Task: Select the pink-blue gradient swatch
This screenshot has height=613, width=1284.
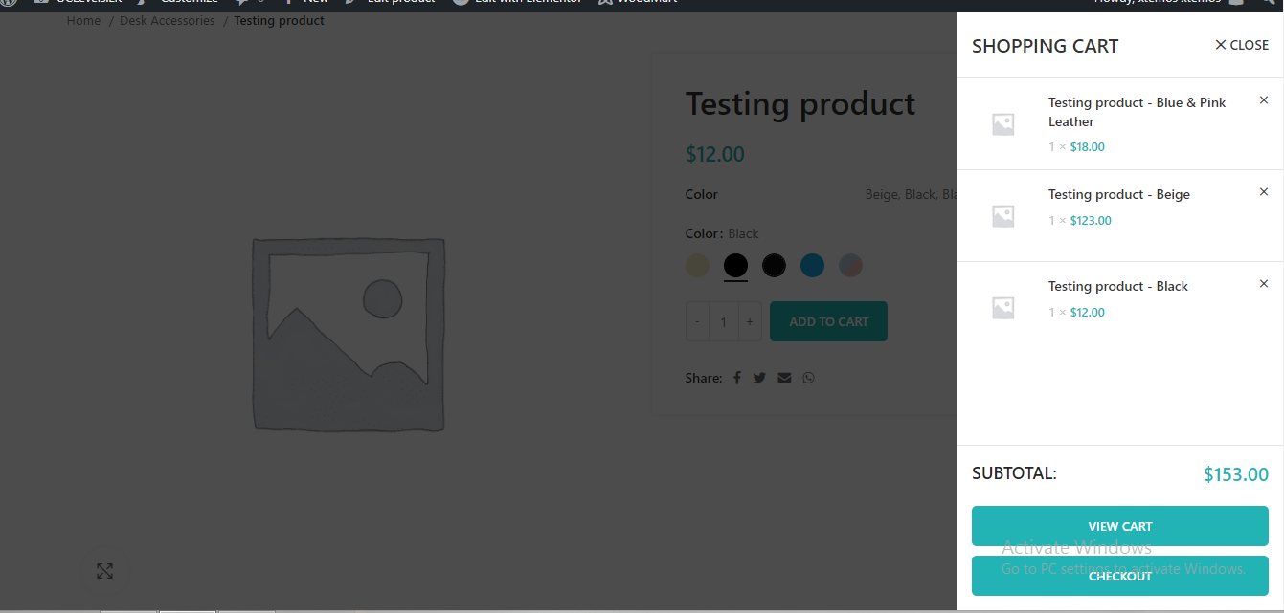Action: 850,266
